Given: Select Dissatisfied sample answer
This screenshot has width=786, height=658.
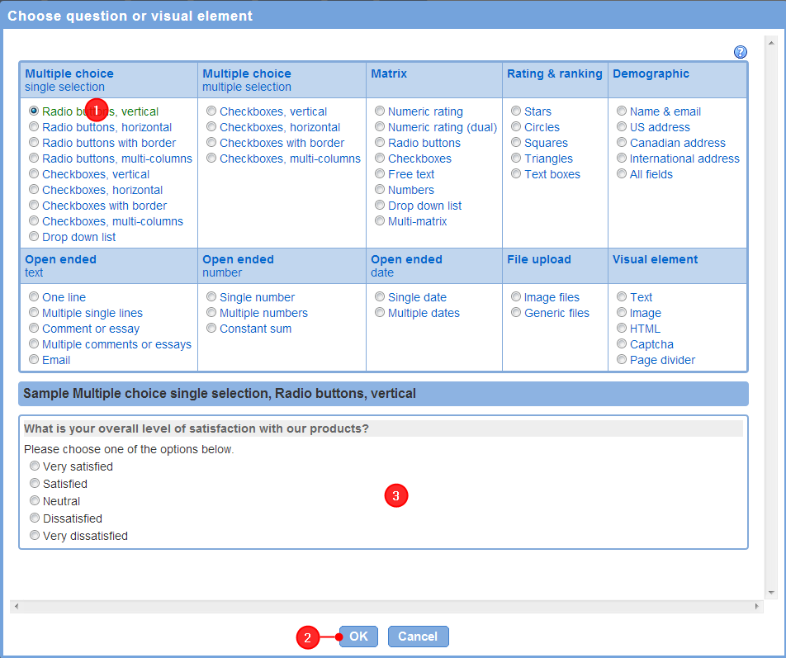Looking at the screenshot, I should pos(34,518).
